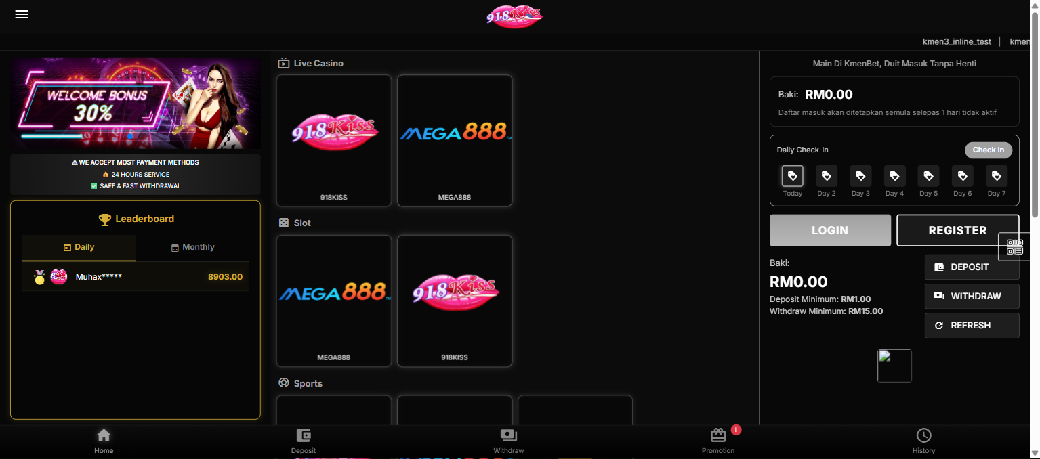Open Withdraw in bottom navigation bar

click(508, 441)
